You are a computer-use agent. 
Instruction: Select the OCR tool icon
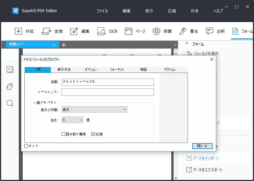(x=101, y=31)
